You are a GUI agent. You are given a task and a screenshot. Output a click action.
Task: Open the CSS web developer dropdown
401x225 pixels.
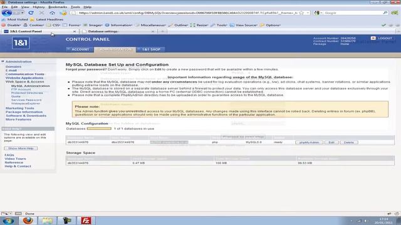click(53, 25)
